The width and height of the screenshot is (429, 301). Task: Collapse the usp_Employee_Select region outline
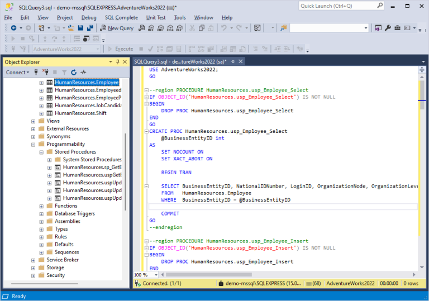coord(146,89)
